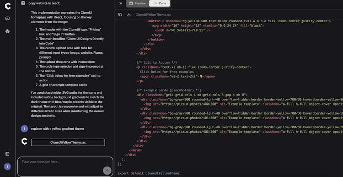
Task: Click the 'The upload drop zone with instructions' item
Action: (67, 62)
